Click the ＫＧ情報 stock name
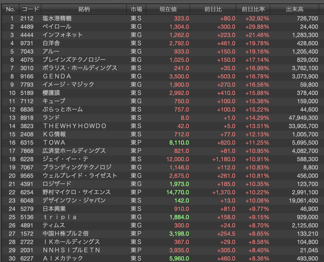Viewport: 324px width, 262px height. (x=54, y=134)
